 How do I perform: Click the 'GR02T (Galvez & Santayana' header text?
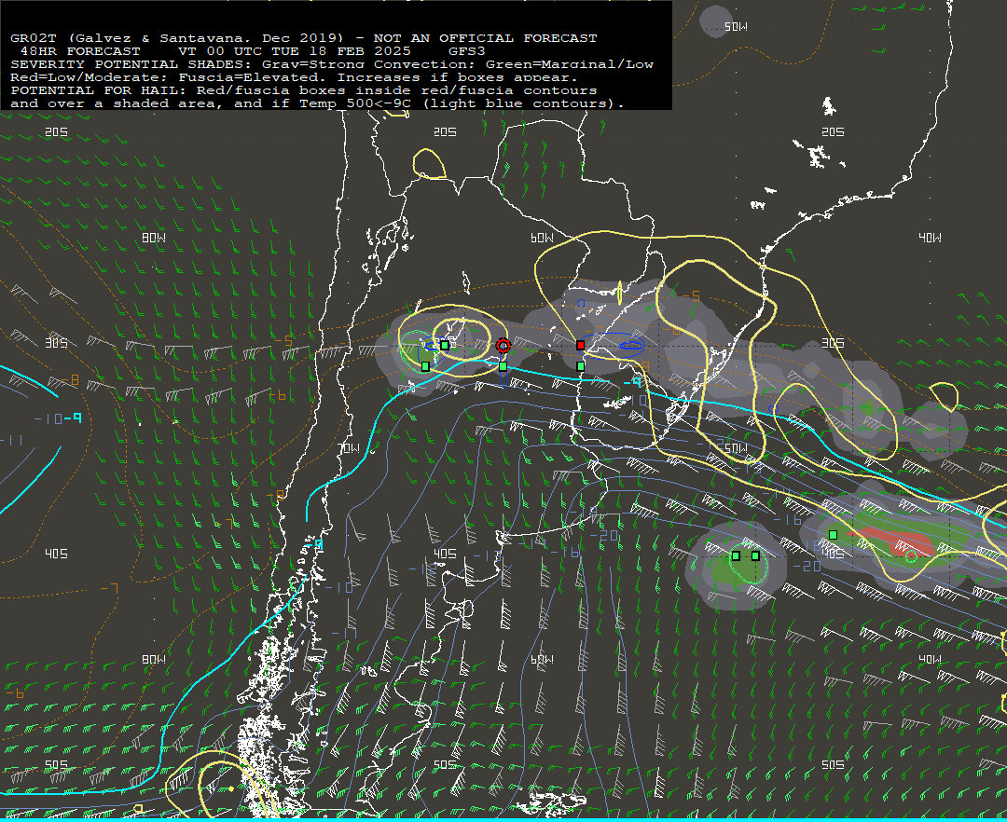(x=129, y=38)
